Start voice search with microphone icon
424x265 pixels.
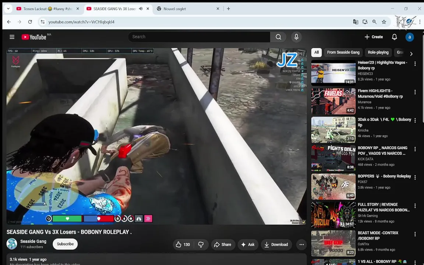[296, 37]
